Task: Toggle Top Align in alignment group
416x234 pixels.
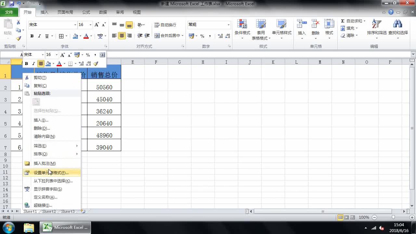Action: [114, 25]
